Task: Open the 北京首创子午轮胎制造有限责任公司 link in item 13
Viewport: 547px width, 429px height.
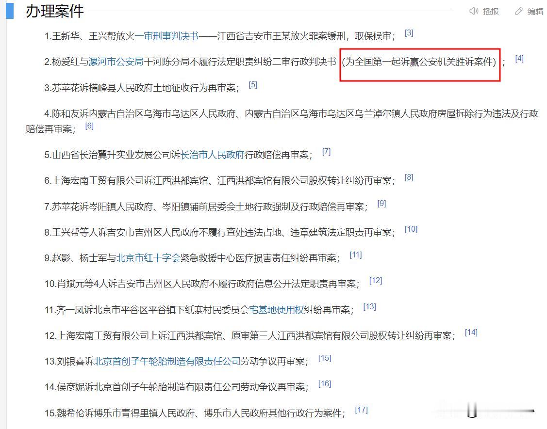Action: point(167,362)
